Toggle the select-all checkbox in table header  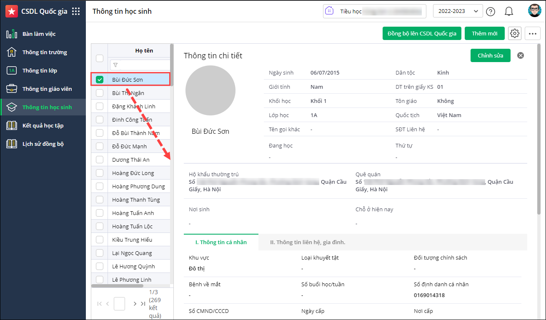(100, 58)
